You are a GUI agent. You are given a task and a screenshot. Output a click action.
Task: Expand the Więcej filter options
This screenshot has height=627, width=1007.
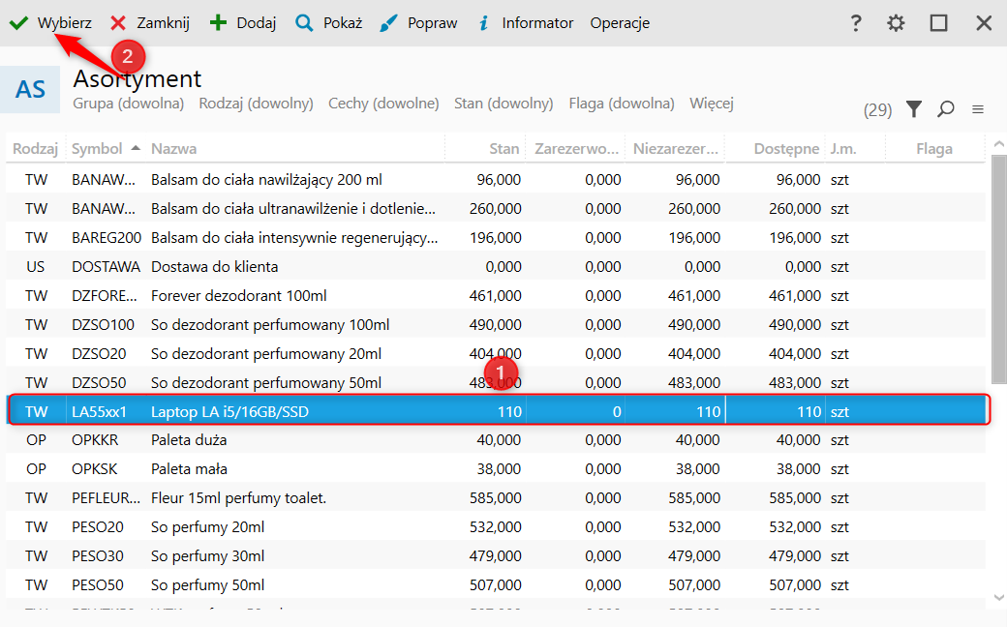pos(712,104)
